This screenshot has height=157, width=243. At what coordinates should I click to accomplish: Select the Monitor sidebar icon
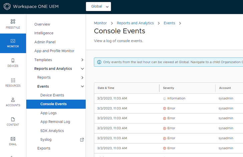pyautogui.click(x=13, y=41)
